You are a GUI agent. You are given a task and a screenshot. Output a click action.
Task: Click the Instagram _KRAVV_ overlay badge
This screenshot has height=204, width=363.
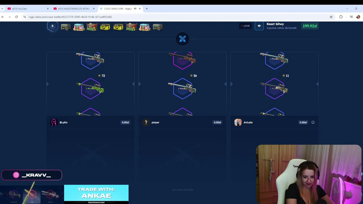point(32,175)
